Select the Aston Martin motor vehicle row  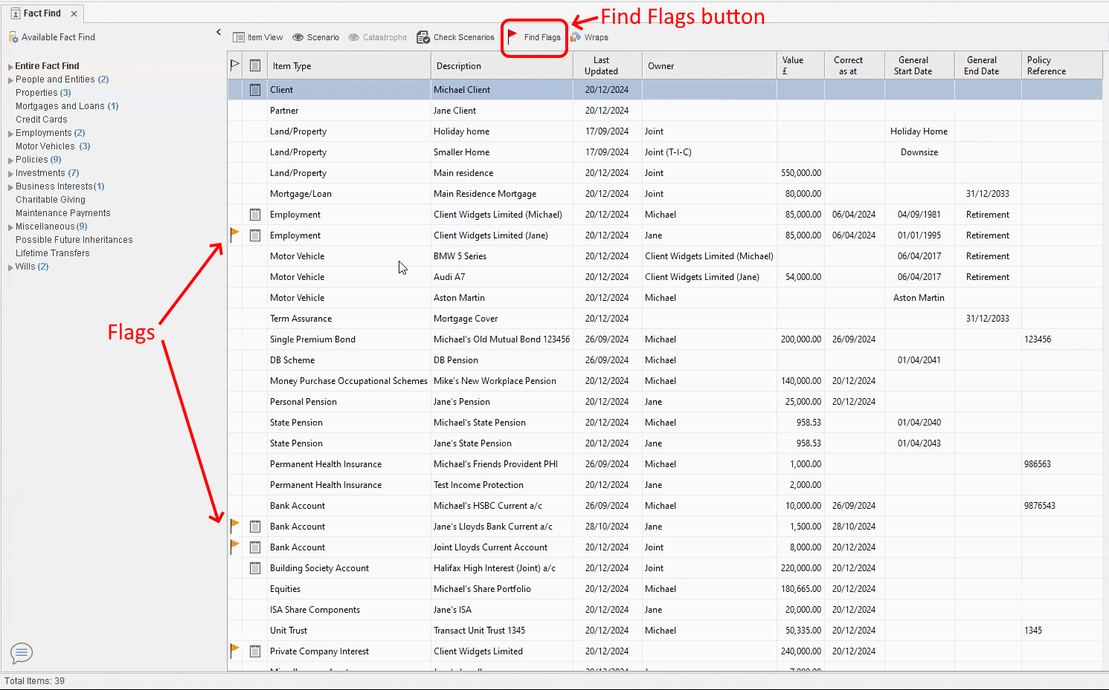[x=459, y=298]
